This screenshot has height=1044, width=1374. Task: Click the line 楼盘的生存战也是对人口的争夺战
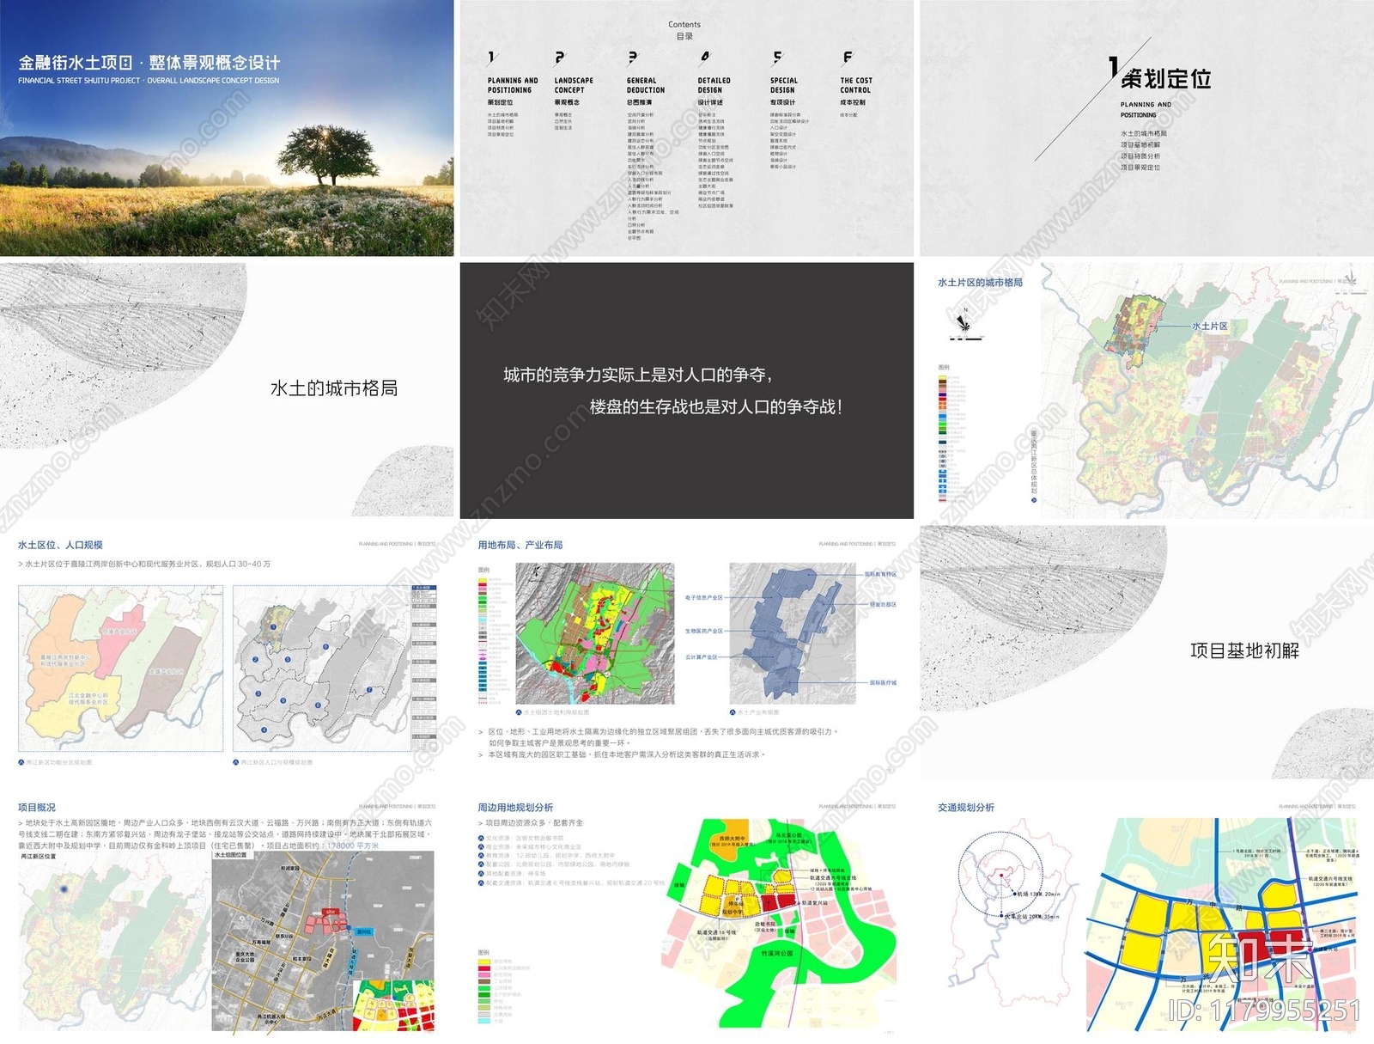pos(716,406)
